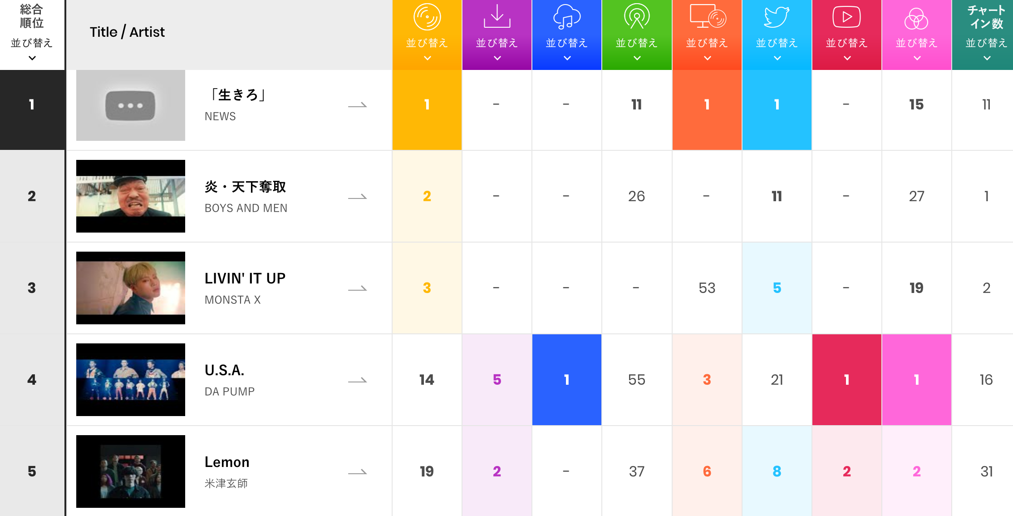
Task: Click the radio airplay antenna icon
Action: [x=637, y=17]
